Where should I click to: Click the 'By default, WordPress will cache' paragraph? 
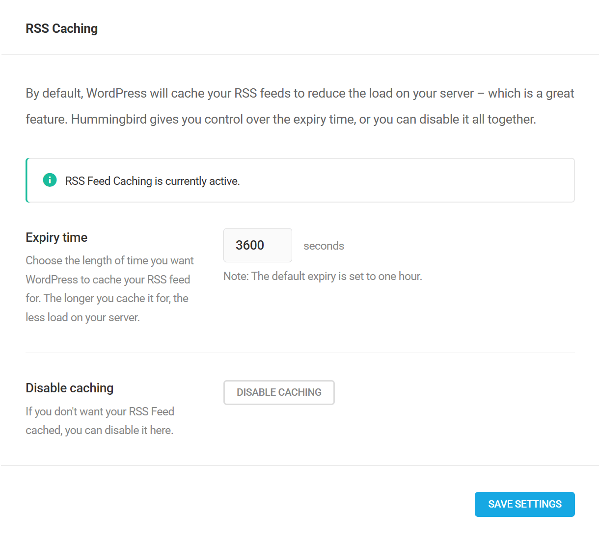tap(300, 106)
